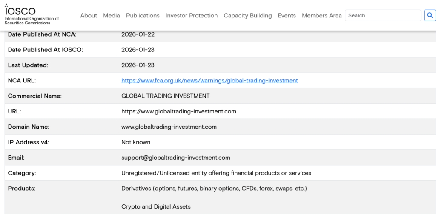The width and height of the screenshot is (436, 217).
Task: Navigate to the Events menu item
Action: 287,16
